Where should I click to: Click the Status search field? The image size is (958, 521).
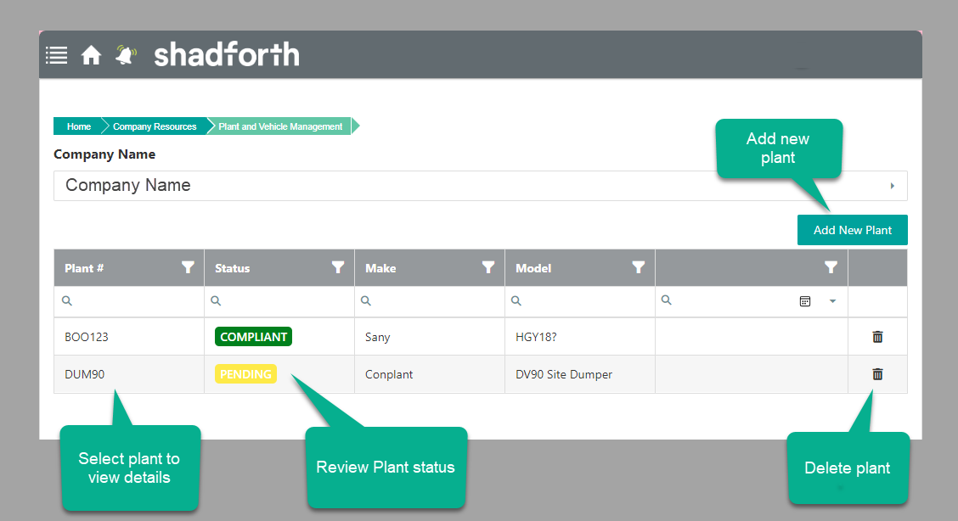(279, 300)
